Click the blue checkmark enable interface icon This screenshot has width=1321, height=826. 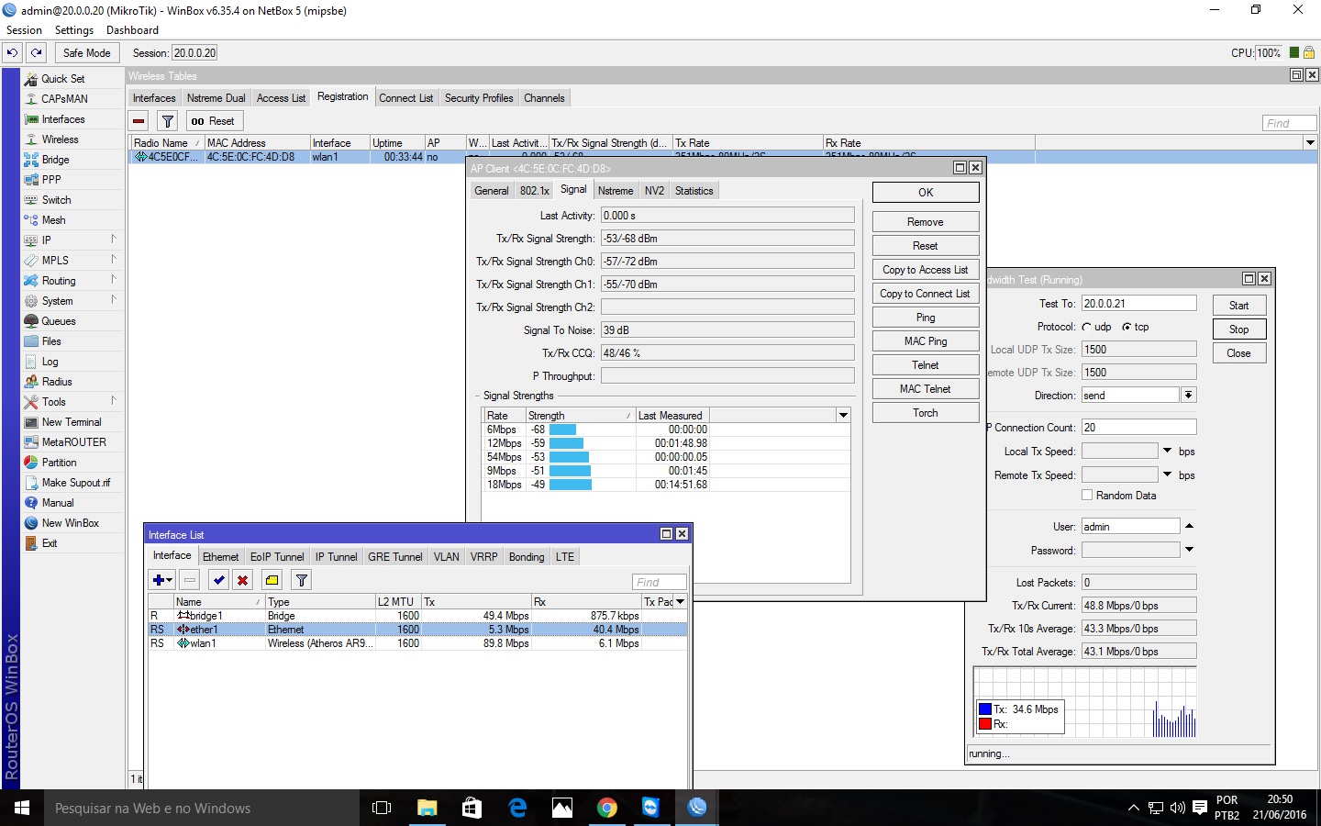click(x=218, y=580)
